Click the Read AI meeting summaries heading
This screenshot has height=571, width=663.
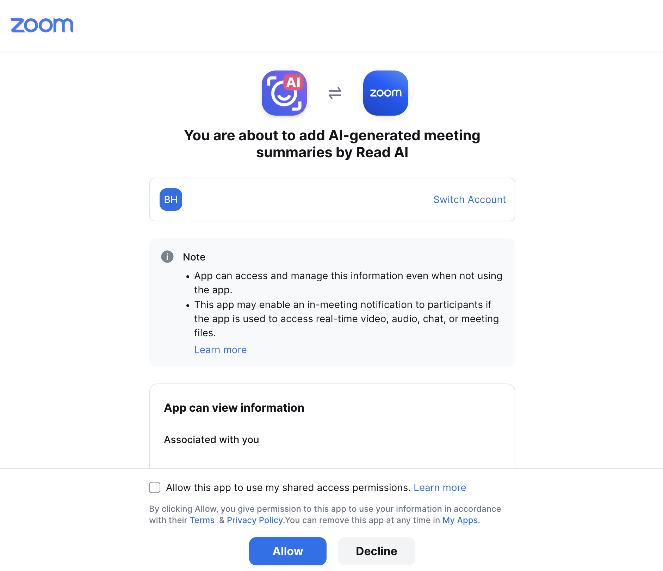point(332,144)
